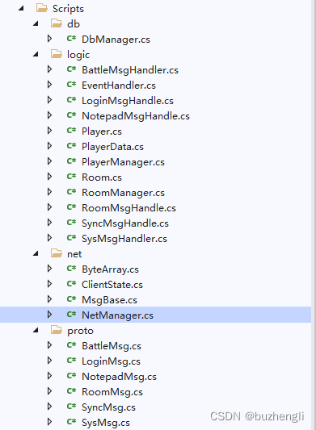Click the C# icon beside MsgBase.cs
316x430 pixels.
click(71, 299)
